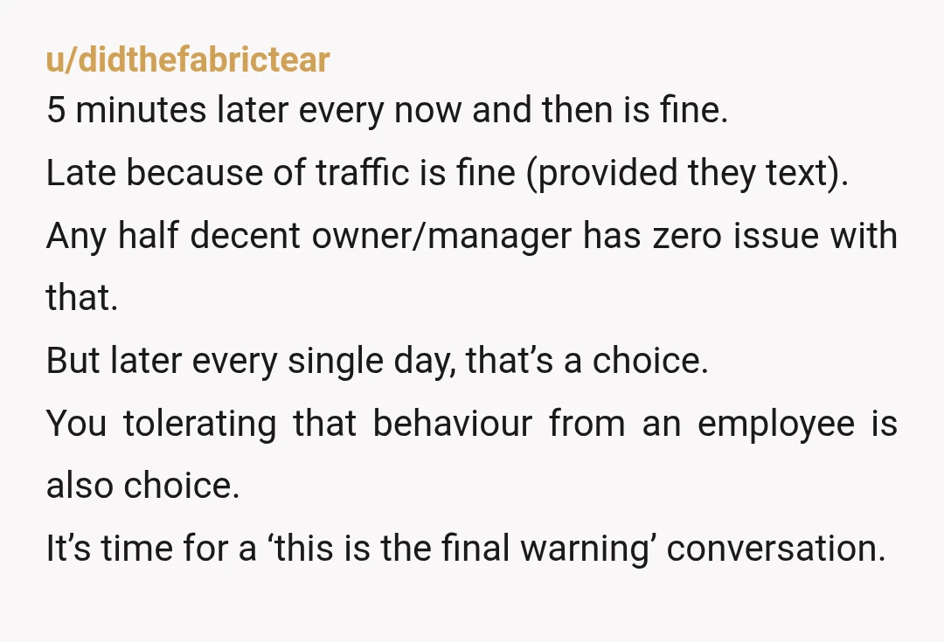
Task: Click the line beginning 'It's time for a'
Action: pos(466,549)
